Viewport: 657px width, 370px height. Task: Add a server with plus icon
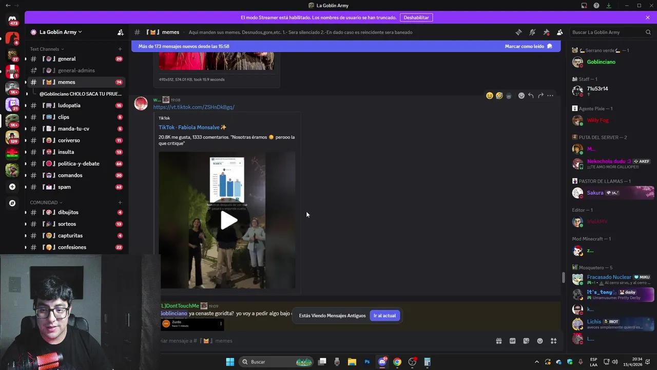[x=12, y=187]
